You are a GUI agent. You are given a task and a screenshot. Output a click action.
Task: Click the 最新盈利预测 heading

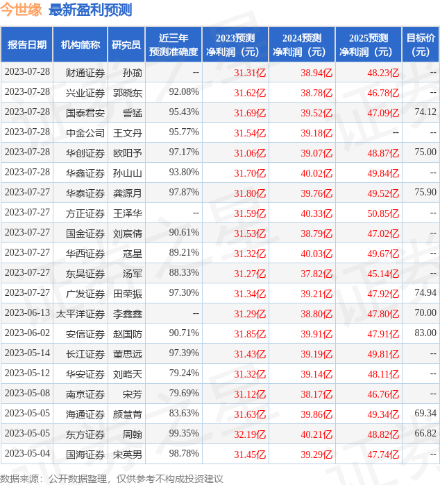90,10
